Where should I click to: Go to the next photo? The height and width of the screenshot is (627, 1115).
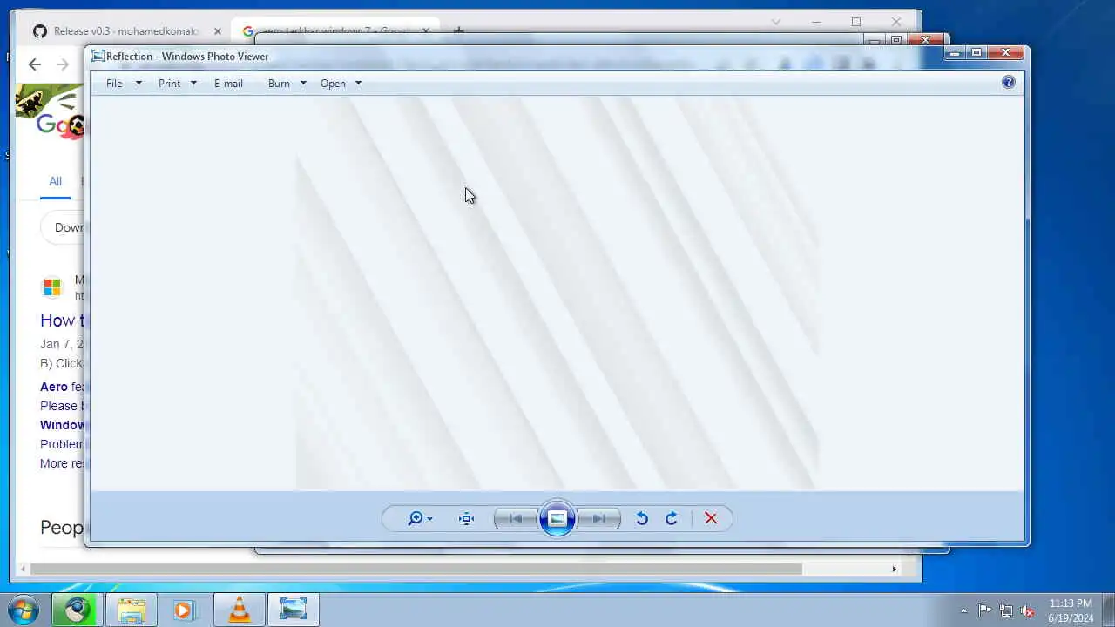599,519
